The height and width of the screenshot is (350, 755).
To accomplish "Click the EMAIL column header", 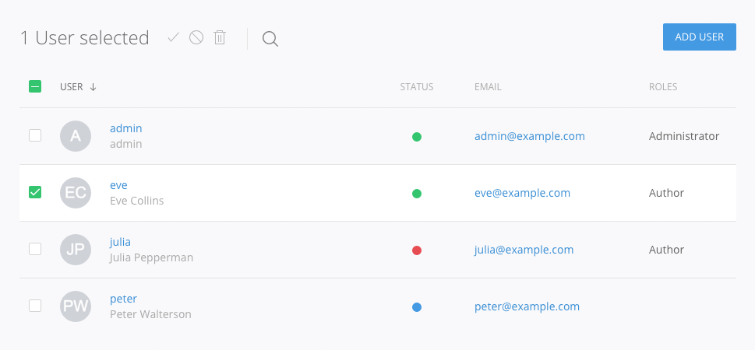I will pos(488,87).
